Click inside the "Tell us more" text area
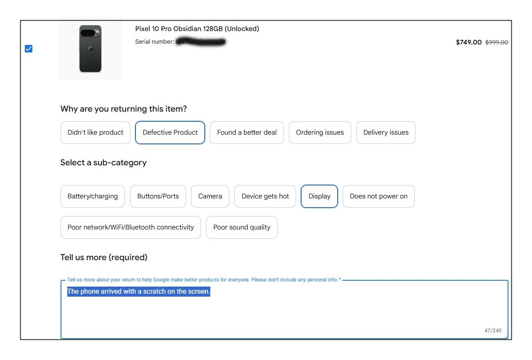Screen dimensions: 532x360 [284, 310]
